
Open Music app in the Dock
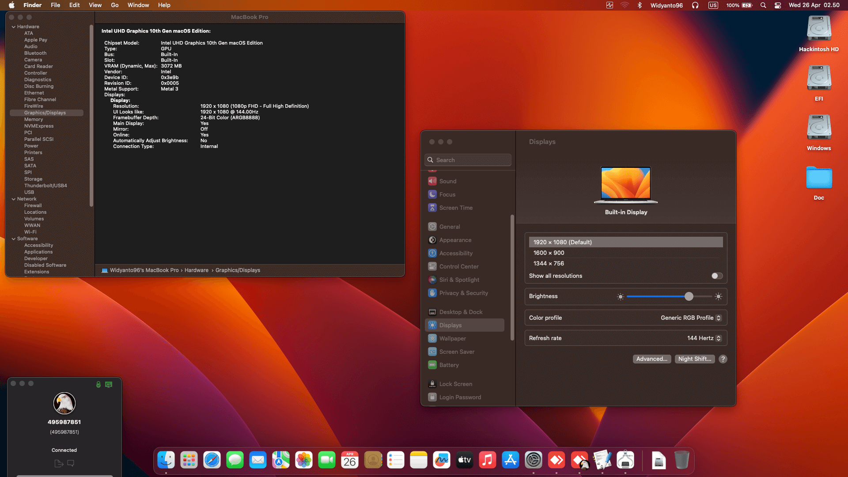(488, 460)
